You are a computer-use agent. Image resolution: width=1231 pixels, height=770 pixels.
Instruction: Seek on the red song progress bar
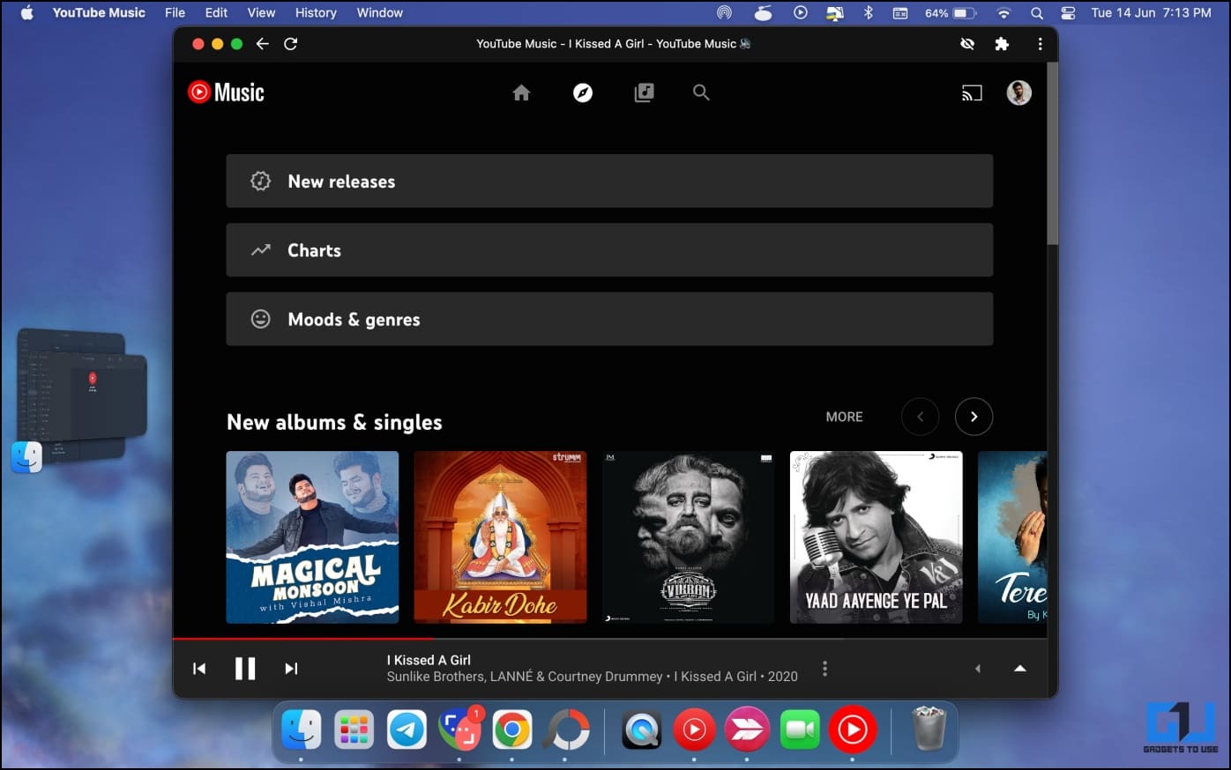302,638
